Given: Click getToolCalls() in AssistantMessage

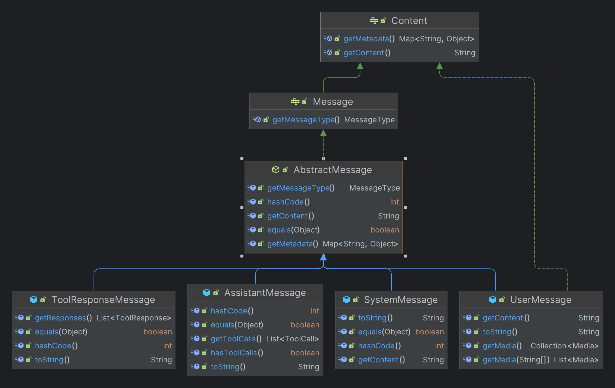Looking at the screenshot, I should click(x=236, y=339).
